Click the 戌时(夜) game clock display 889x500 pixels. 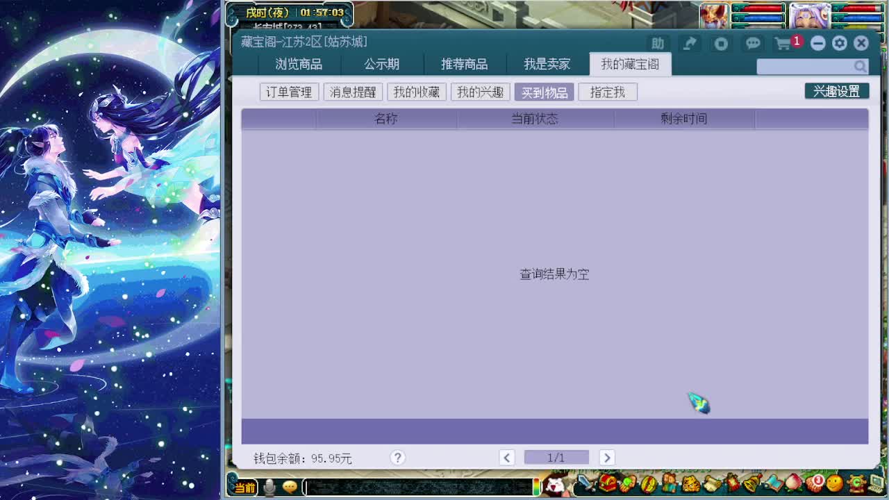tap(267, 12)
